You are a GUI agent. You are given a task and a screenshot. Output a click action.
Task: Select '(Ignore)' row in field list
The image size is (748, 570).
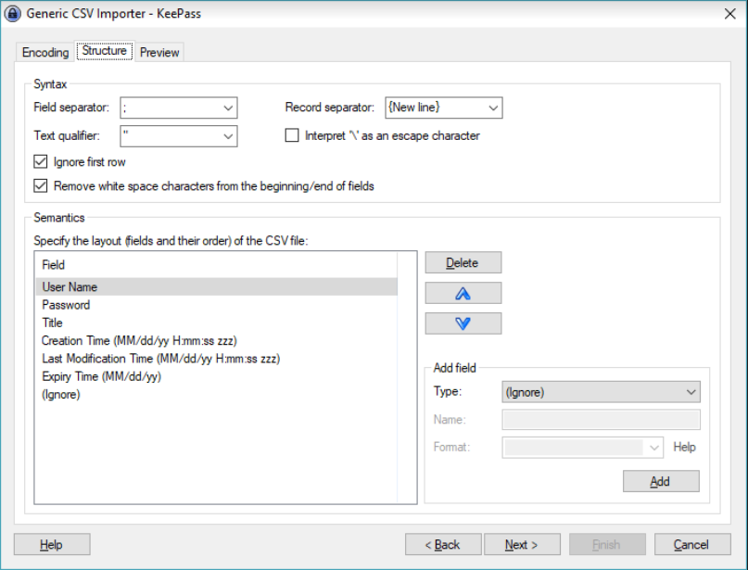217,394
